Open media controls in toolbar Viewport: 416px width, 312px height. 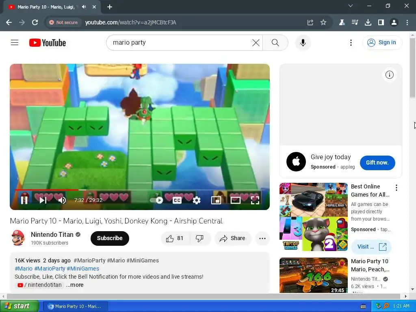click(x=355, y=22)
